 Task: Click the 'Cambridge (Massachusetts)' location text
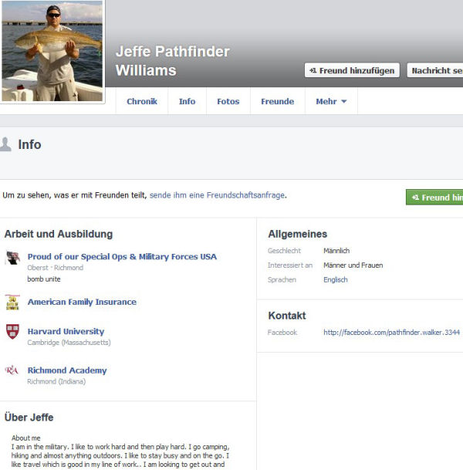(x=69, y=343)
